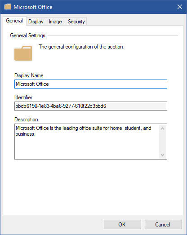Close the Microsoft Office dialog

coord(180,7)
